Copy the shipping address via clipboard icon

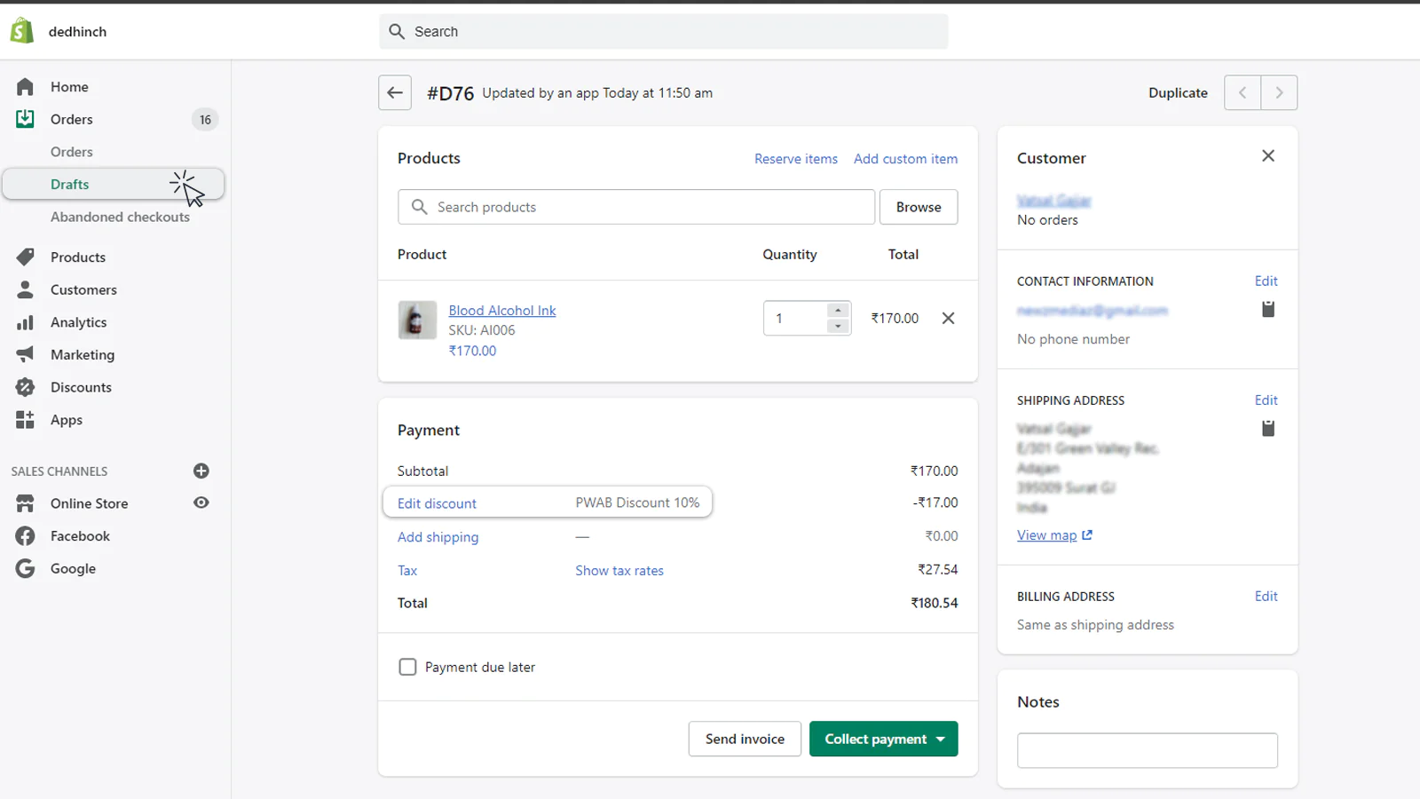(1268, 428)
